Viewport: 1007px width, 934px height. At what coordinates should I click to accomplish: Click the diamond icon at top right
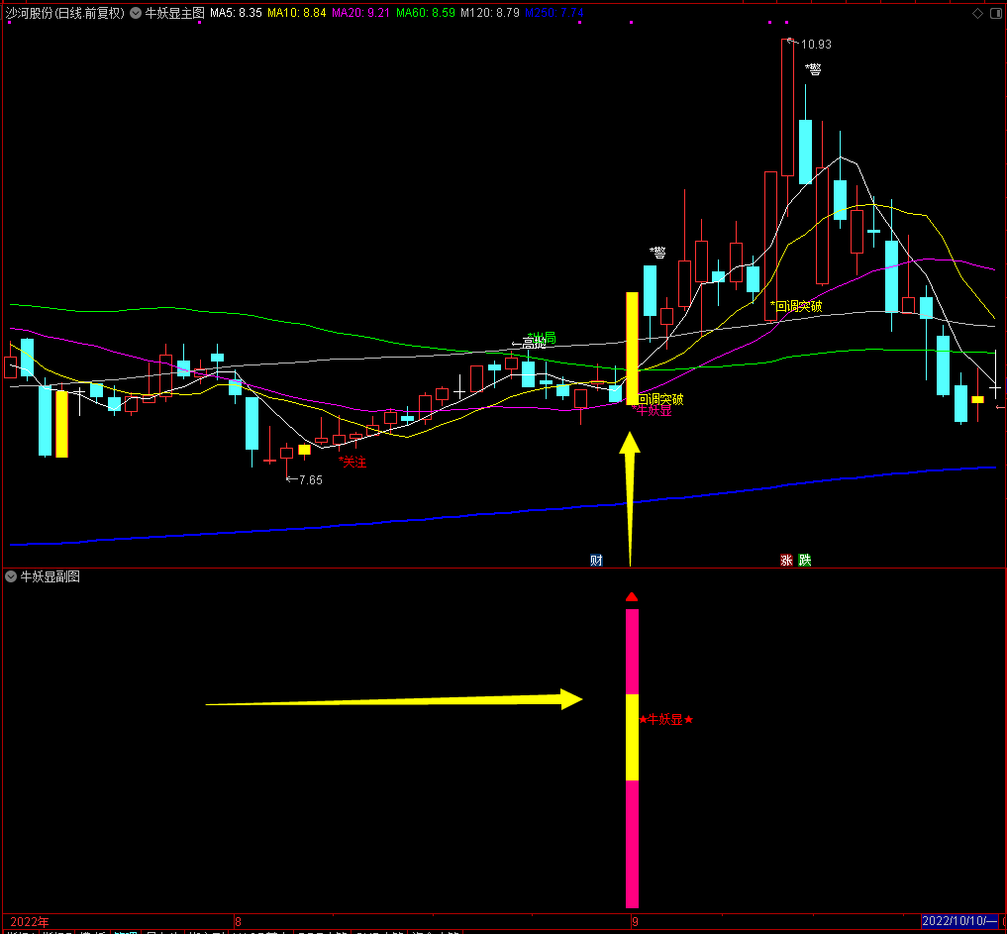pyautogui.click(x=977, y=14)
